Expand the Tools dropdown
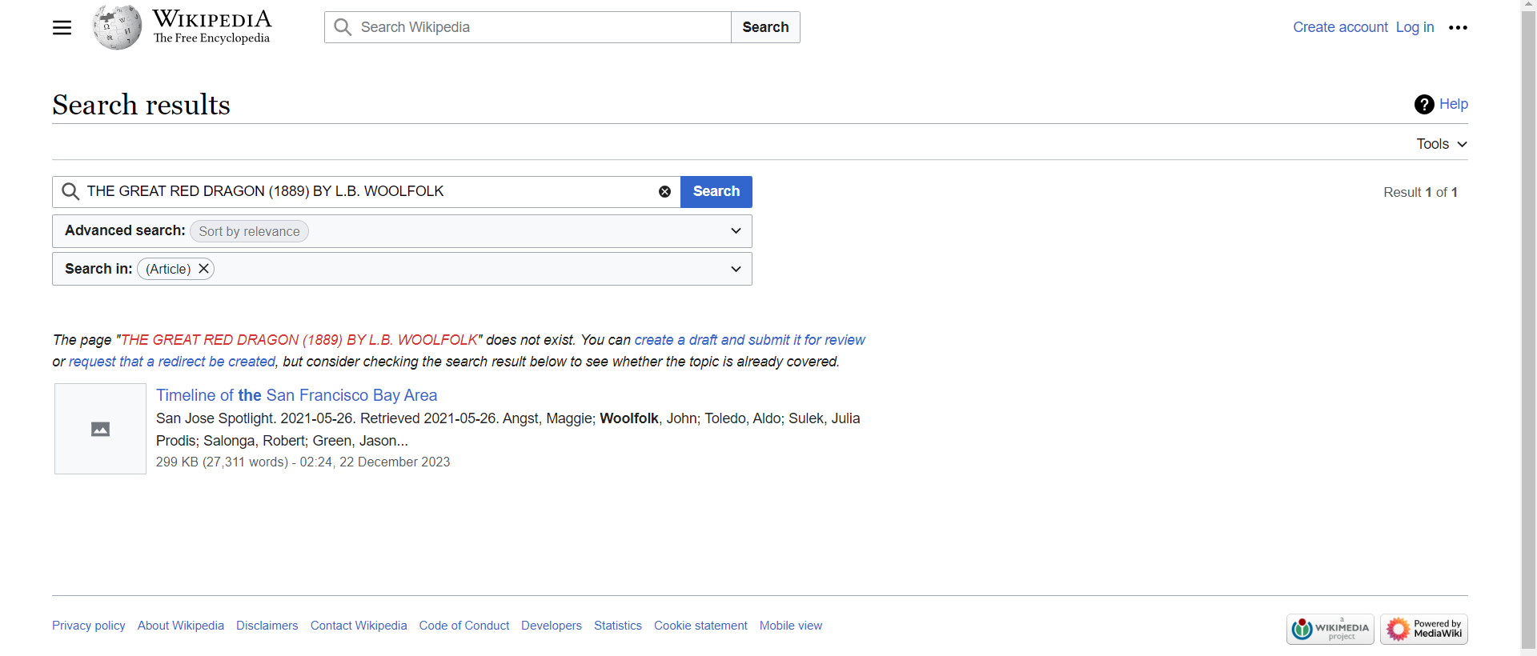Screen dimensions: 1537x656 pyautogui.click(x=1442, y=144)
